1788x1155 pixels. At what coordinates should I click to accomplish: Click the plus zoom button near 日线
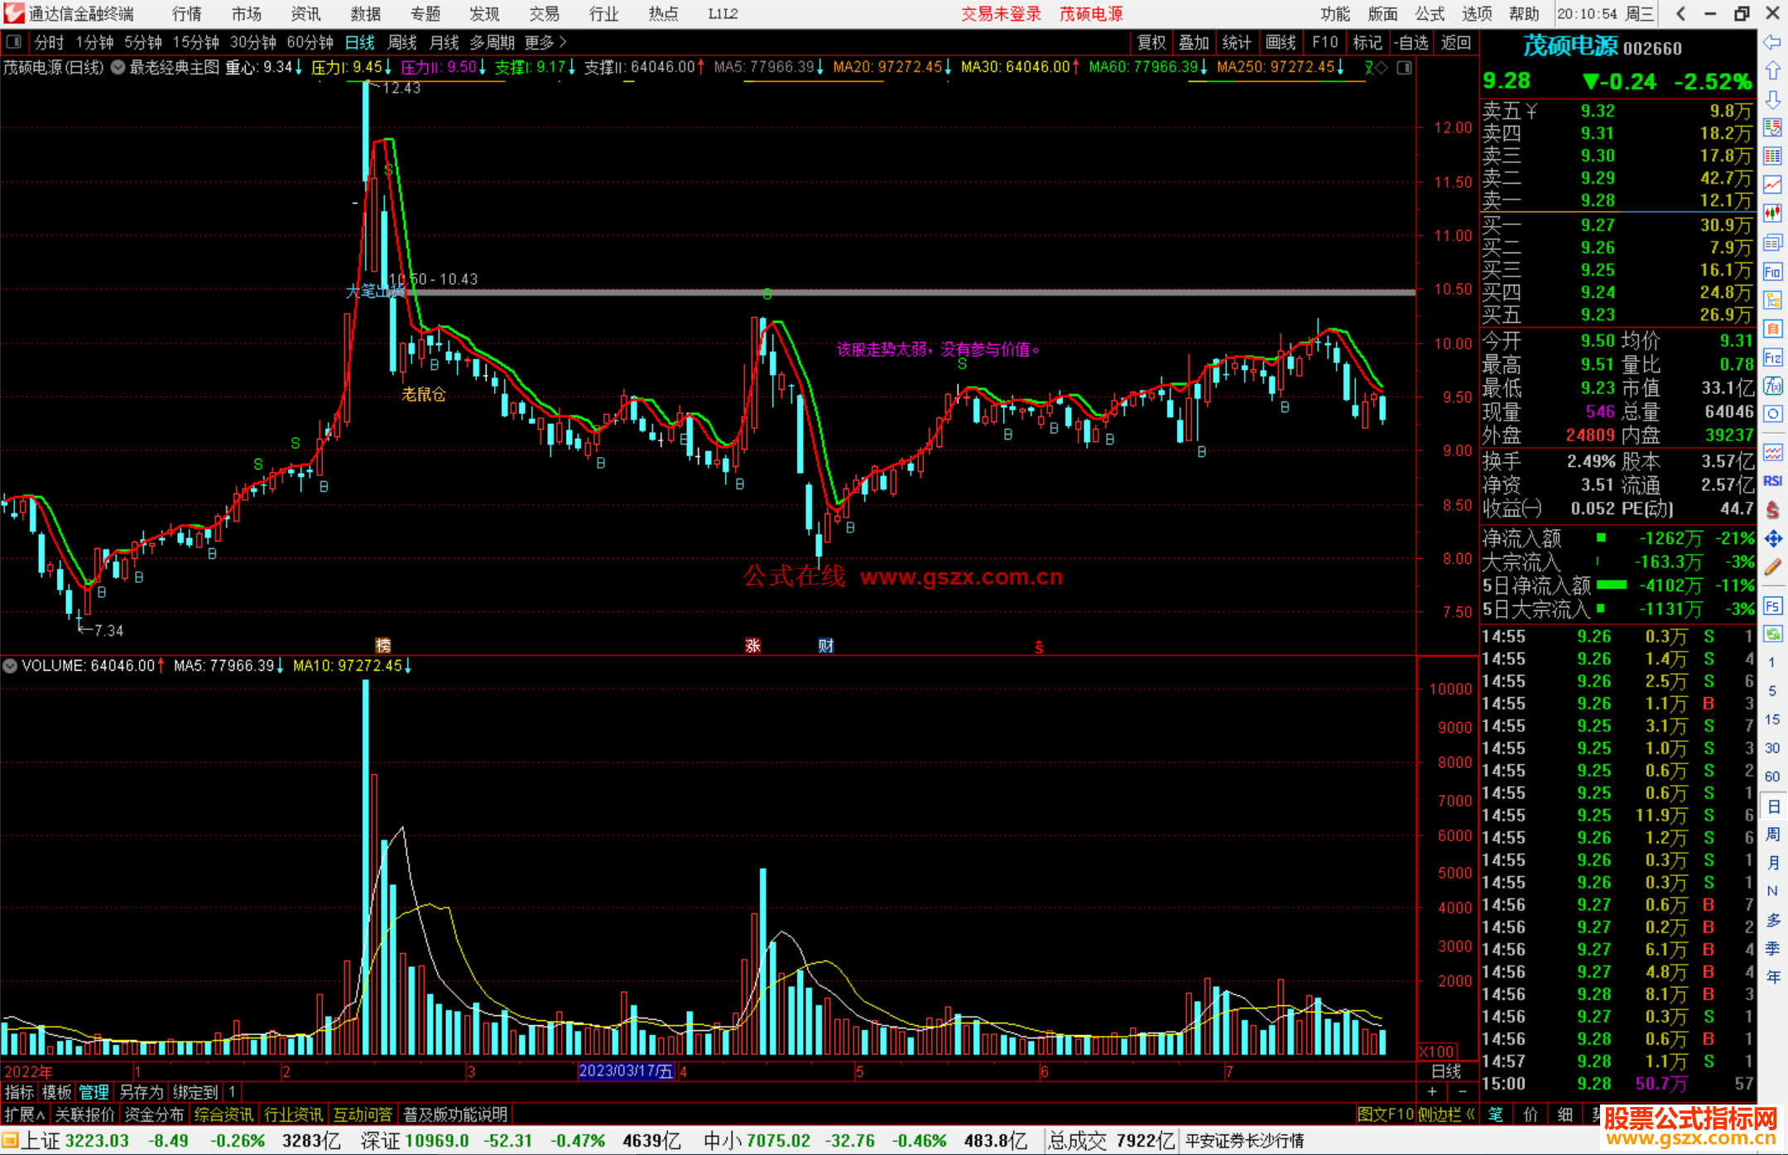pos(1432,1092)
